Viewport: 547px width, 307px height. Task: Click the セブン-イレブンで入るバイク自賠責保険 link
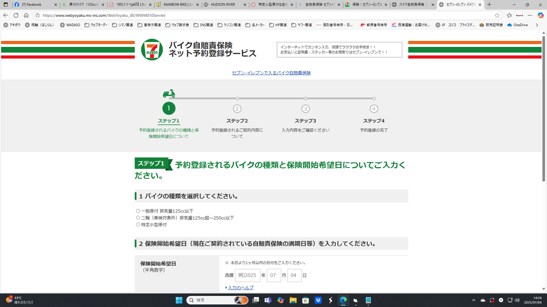click(271, 73)
